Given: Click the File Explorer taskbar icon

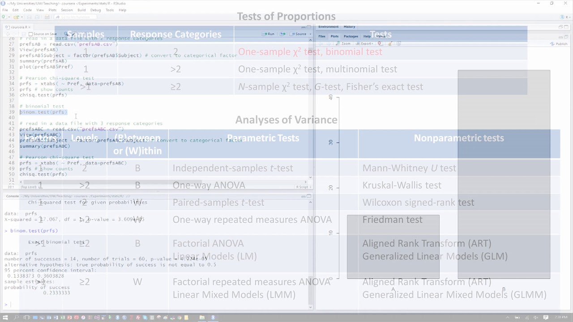Looking at the screenshot, I should tap(202, 318).
